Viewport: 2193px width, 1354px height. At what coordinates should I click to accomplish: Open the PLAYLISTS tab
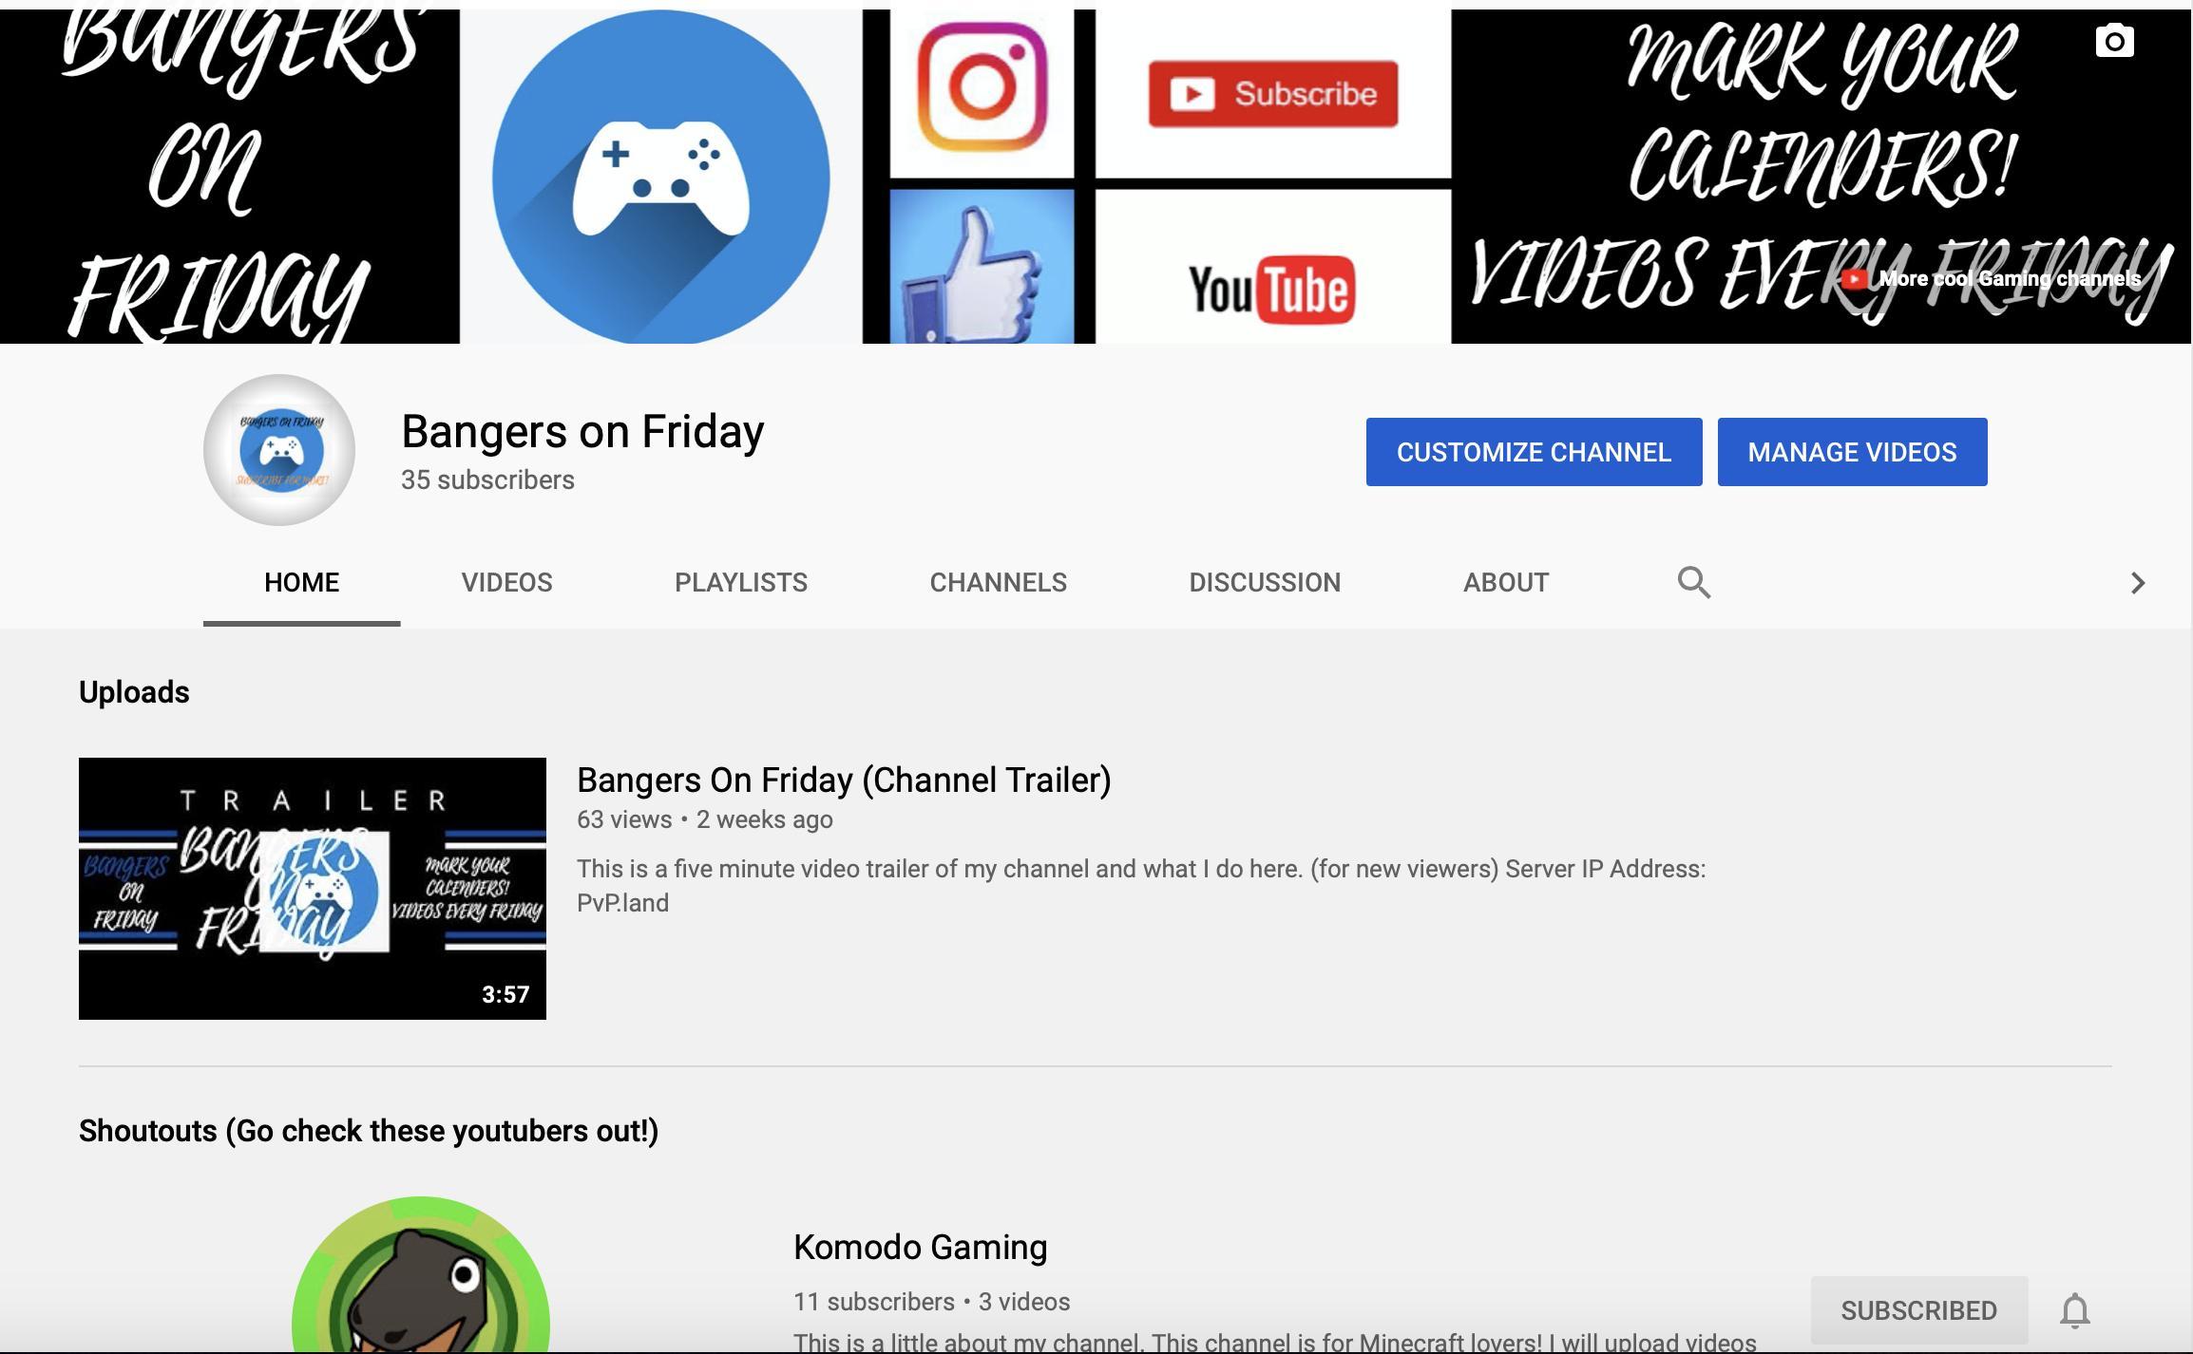tap(740, 582)
